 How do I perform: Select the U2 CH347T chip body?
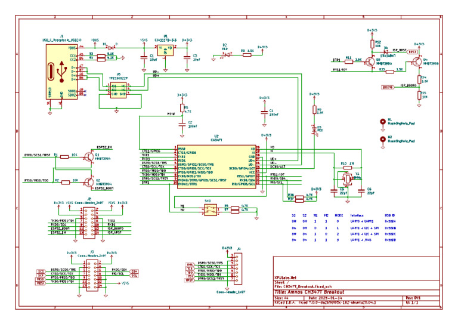(216, 166)
